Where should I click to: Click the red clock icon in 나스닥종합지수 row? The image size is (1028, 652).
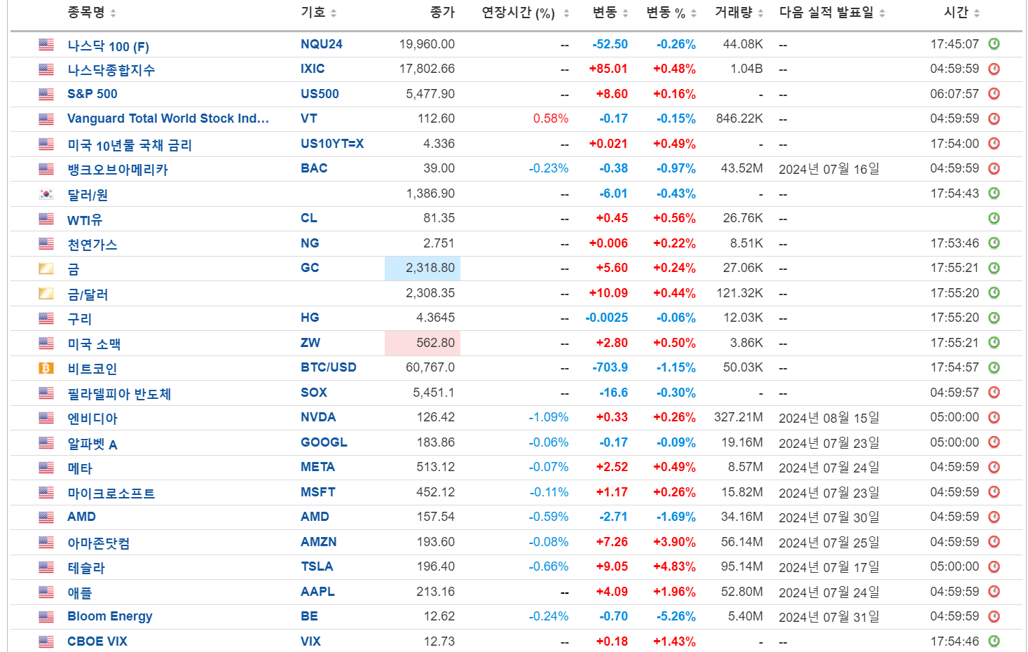pos(994,69)
